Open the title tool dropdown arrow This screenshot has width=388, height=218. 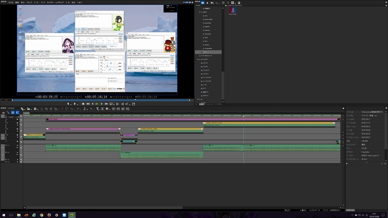click(x=100, y=109)
